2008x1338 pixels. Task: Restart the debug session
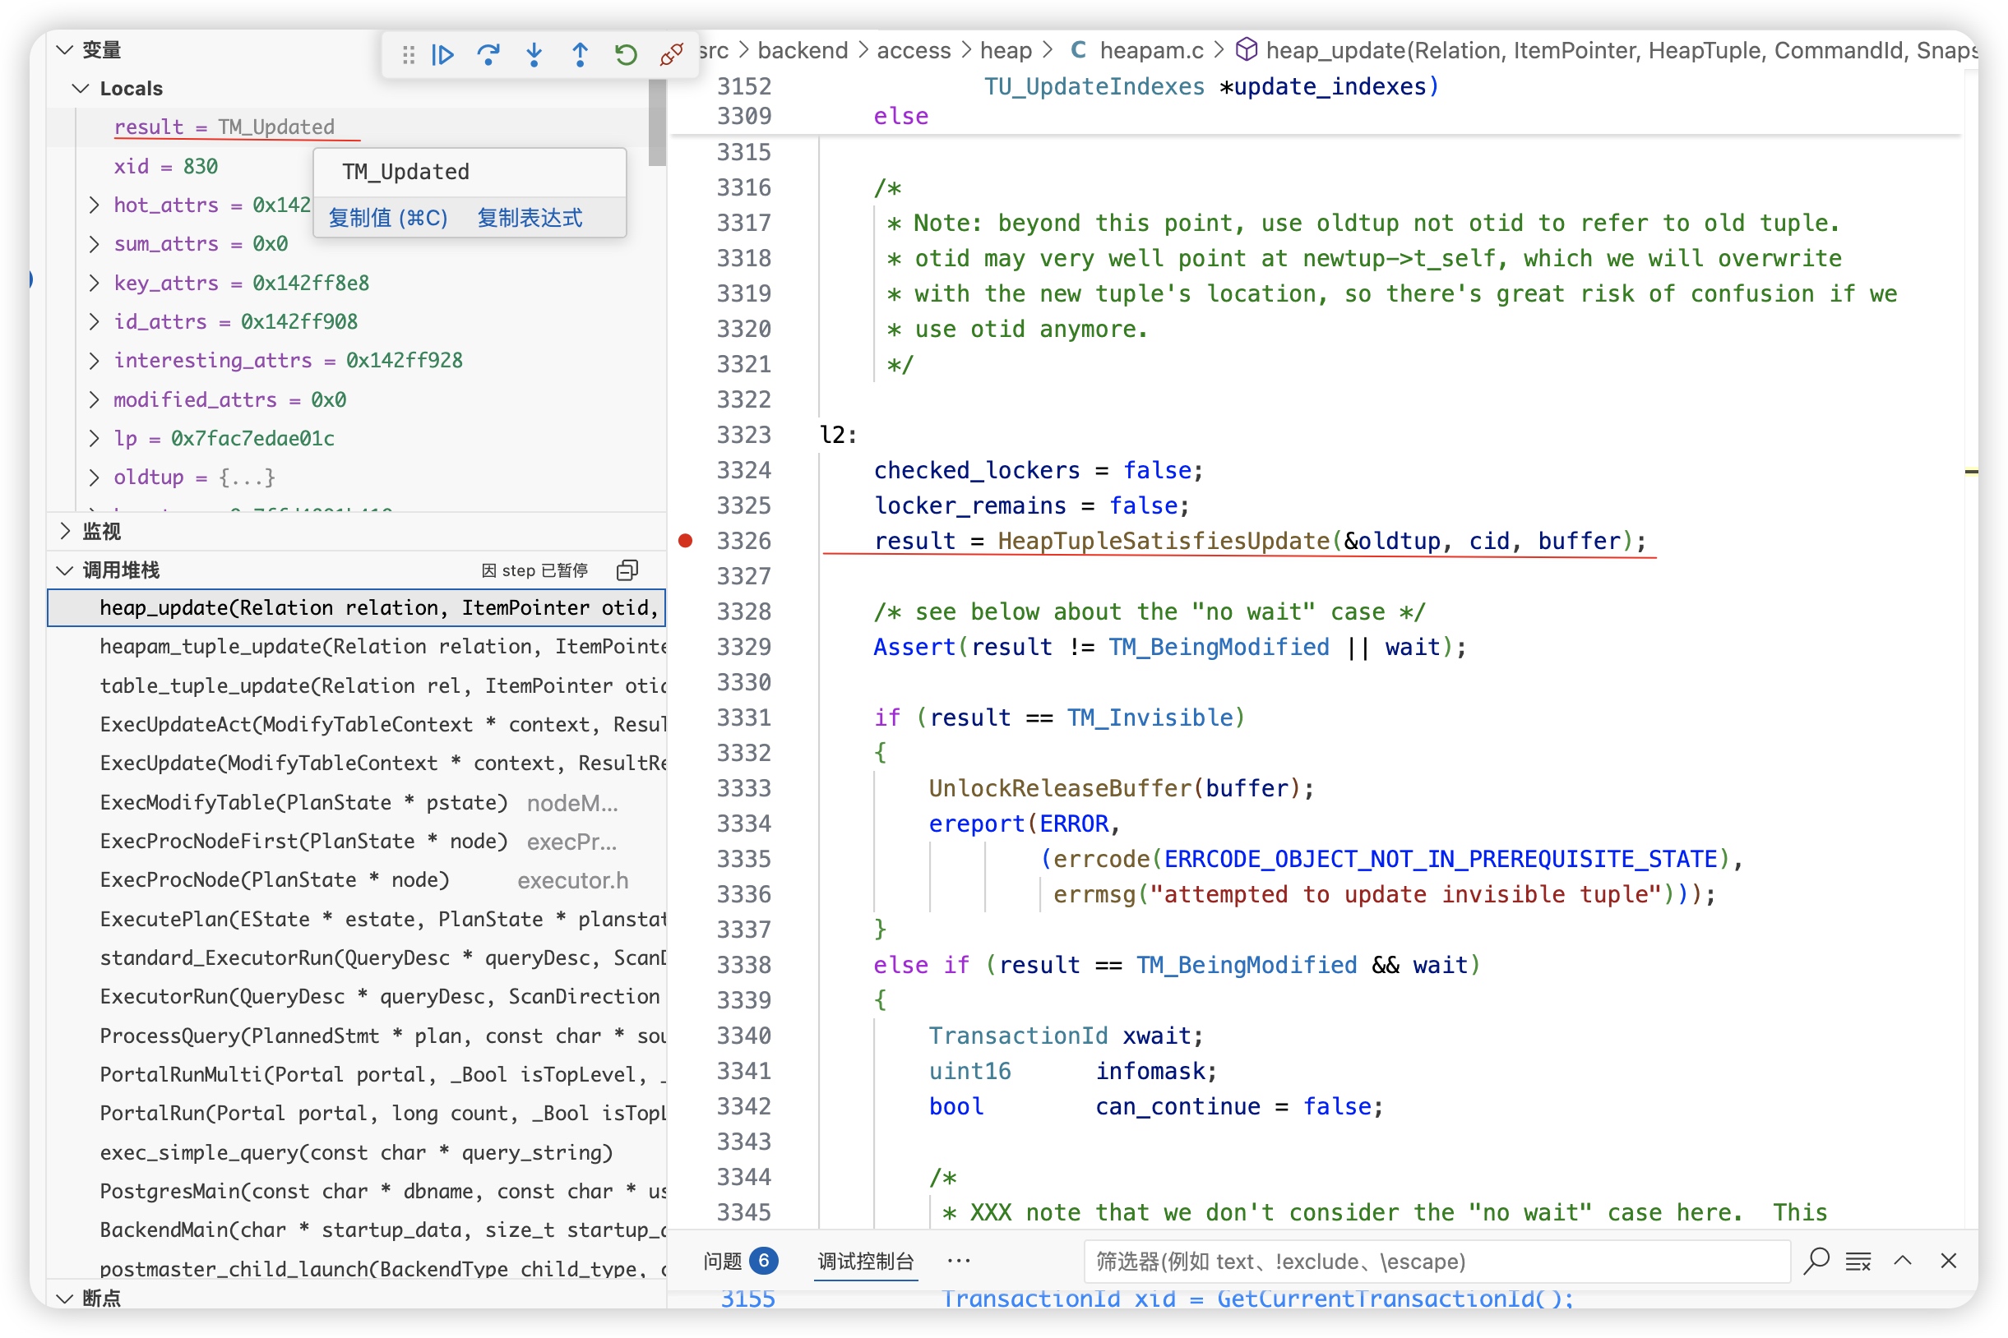pos(626,55)
